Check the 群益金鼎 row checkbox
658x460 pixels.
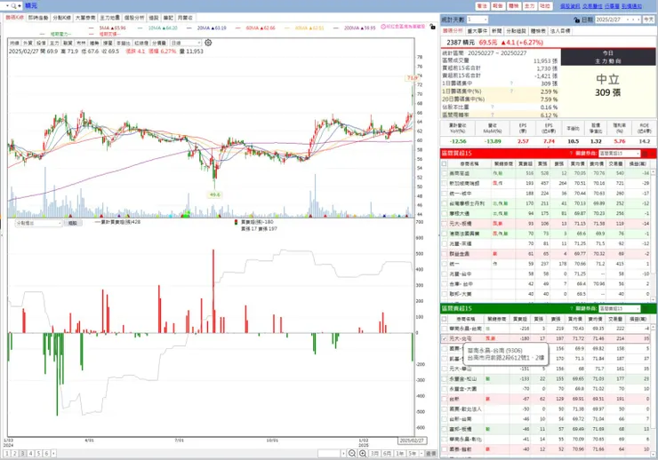(445, 254)
